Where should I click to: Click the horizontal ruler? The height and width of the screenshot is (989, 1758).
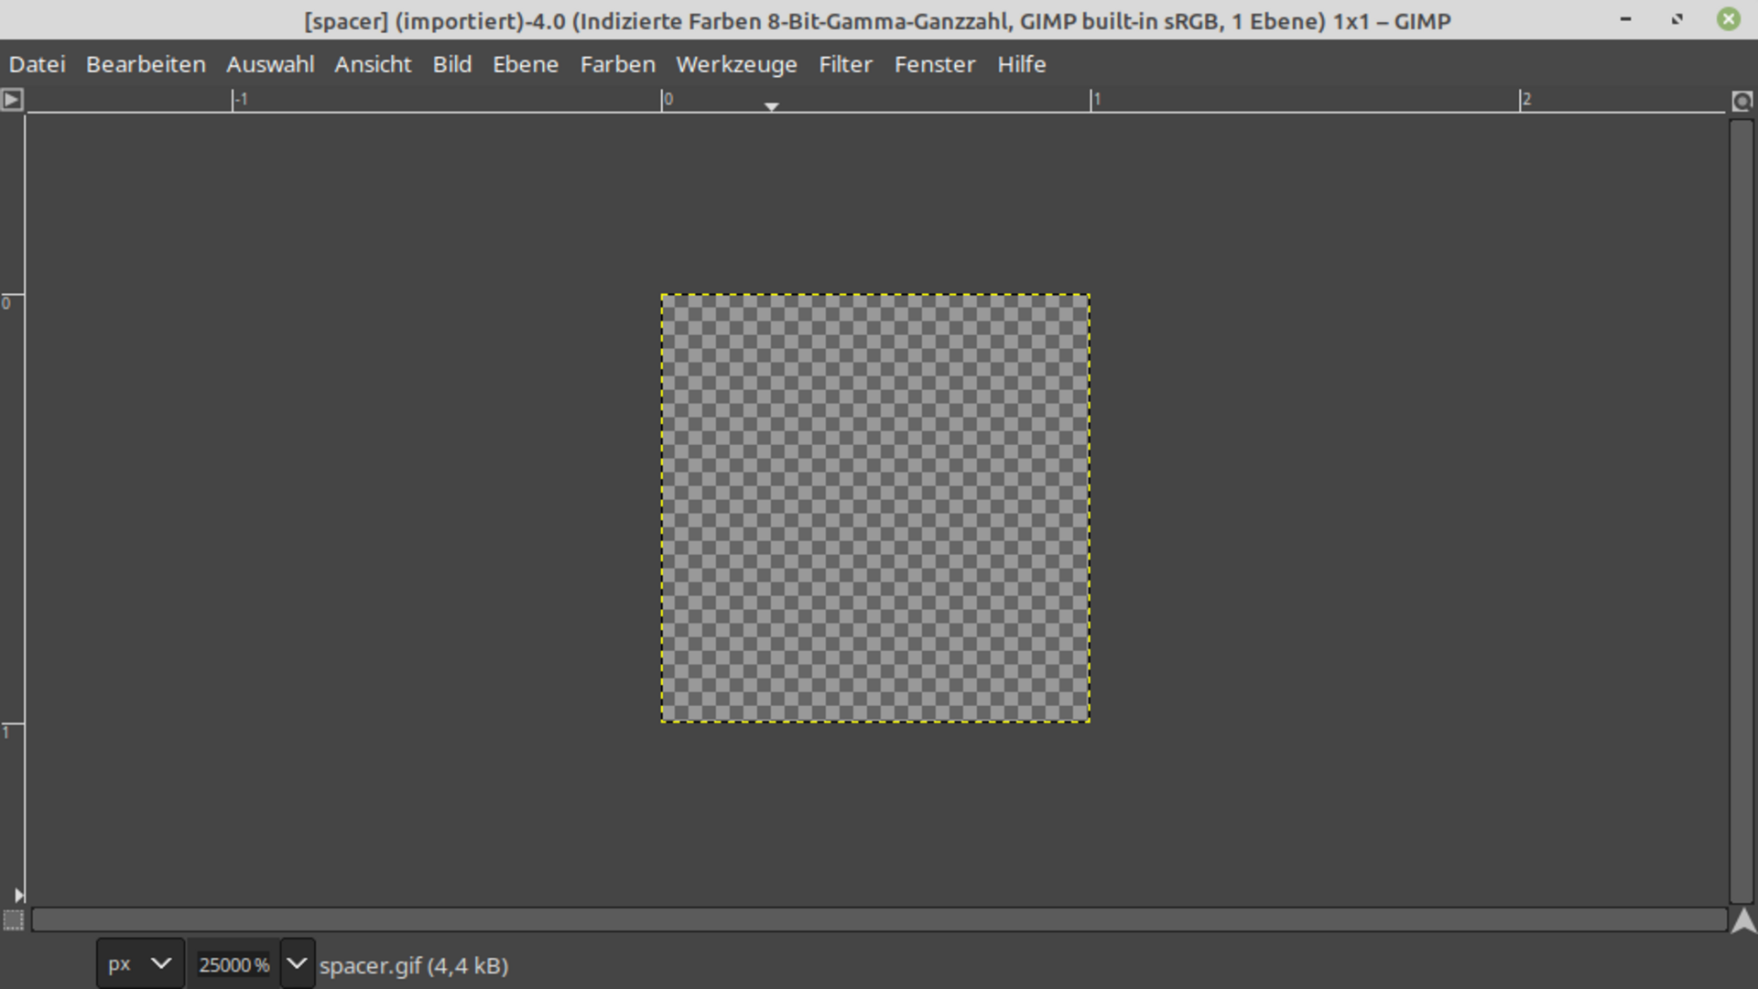pyautogui.click(x=876, y=101)
